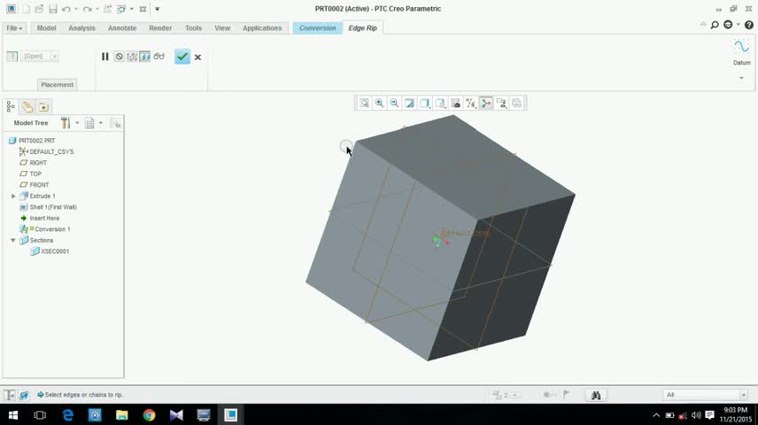Open the selection filter All dropdown

point(705,395)
